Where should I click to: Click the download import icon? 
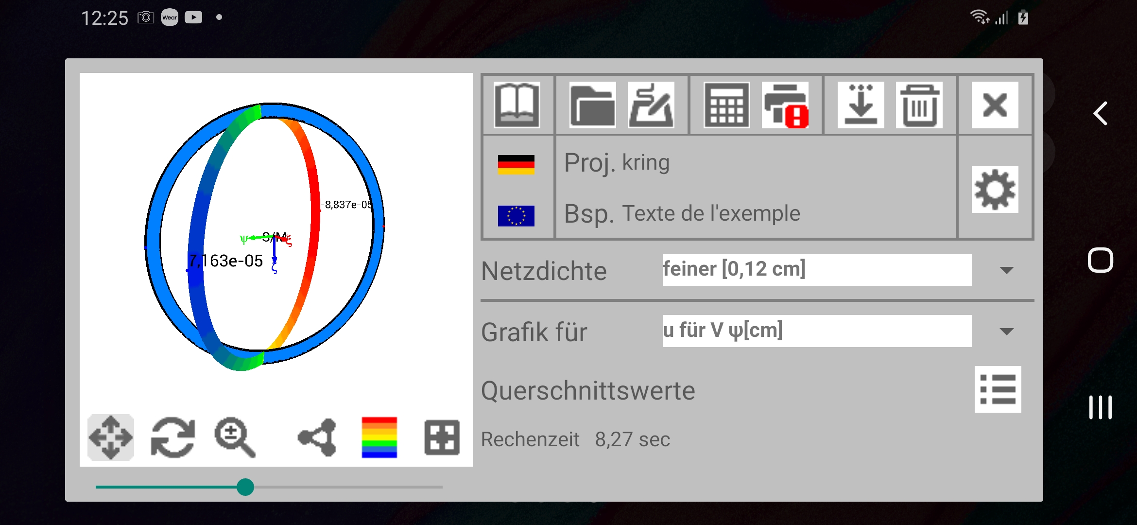(x=861, y=105)
